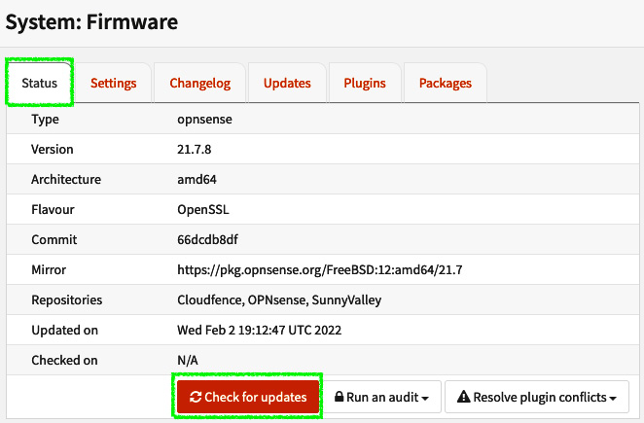Click the lock icon beside Run an audit

point(339,397)
